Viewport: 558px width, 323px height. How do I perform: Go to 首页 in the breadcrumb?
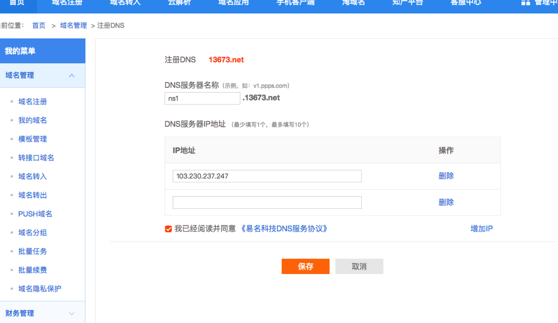coord(39,25)
